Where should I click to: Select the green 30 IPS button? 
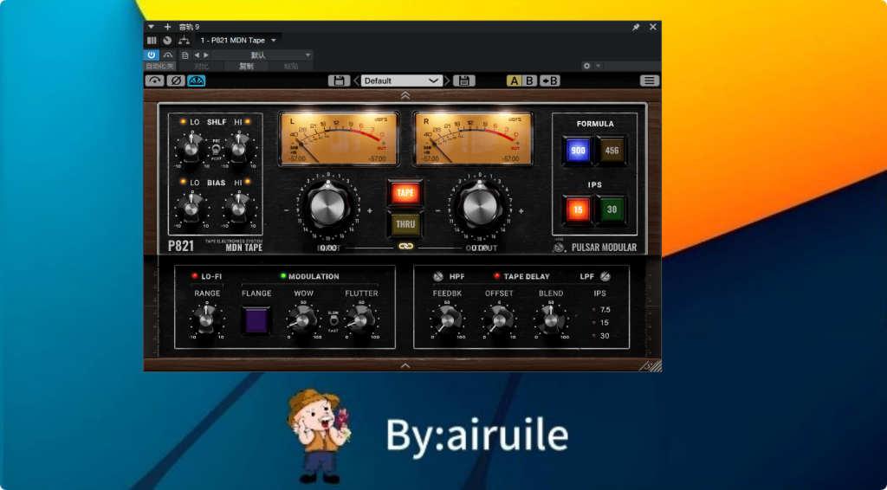(612, 210)
